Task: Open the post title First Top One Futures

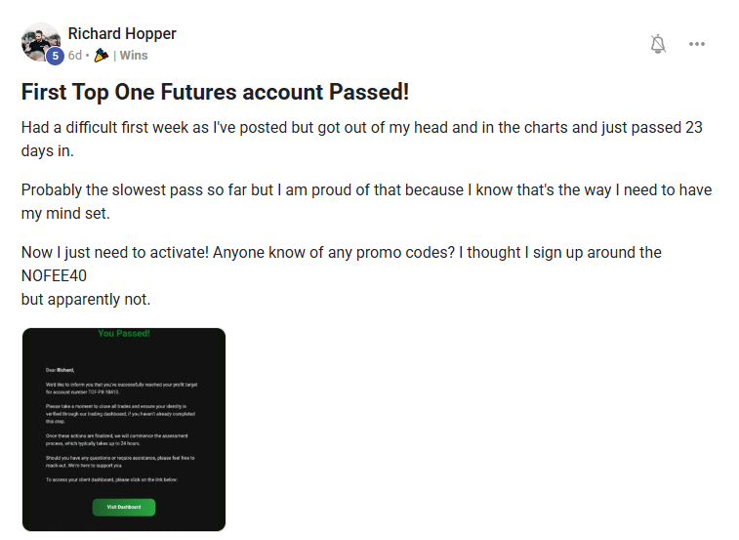Action: (215, 92)
